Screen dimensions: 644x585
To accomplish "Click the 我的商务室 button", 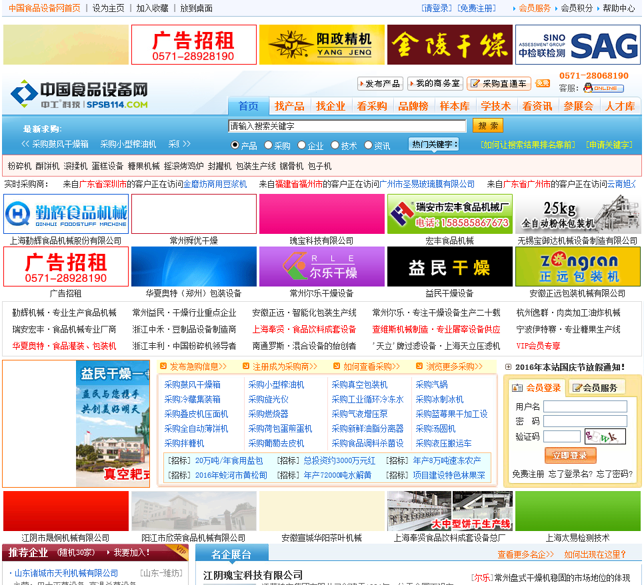I will coord(435,84).
